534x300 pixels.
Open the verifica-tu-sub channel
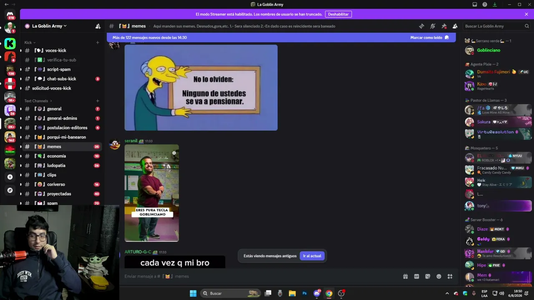pyautogui.click(x=62, y=60)
